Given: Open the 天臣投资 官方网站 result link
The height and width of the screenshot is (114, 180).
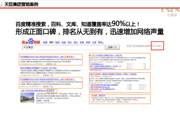Looking at the screenshot, I should coord(39,68).
